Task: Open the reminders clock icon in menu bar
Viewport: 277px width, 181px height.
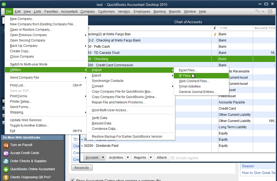Action: (x=270, y=12)
